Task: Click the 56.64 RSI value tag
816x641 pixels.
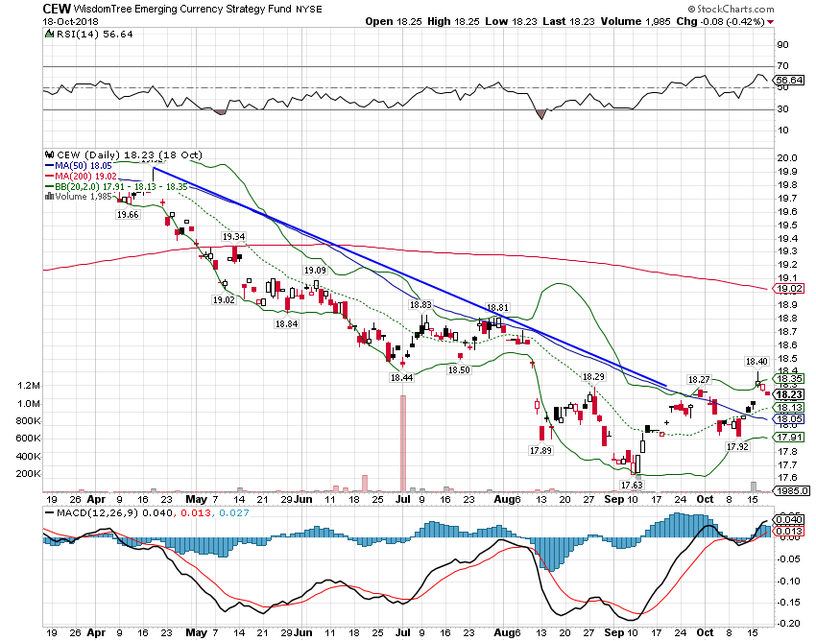Action: click(789, 81)
